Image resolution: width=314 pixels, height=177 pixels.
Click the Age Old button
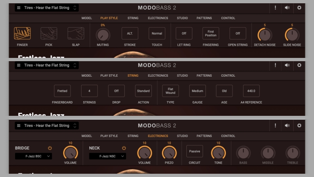224,91
